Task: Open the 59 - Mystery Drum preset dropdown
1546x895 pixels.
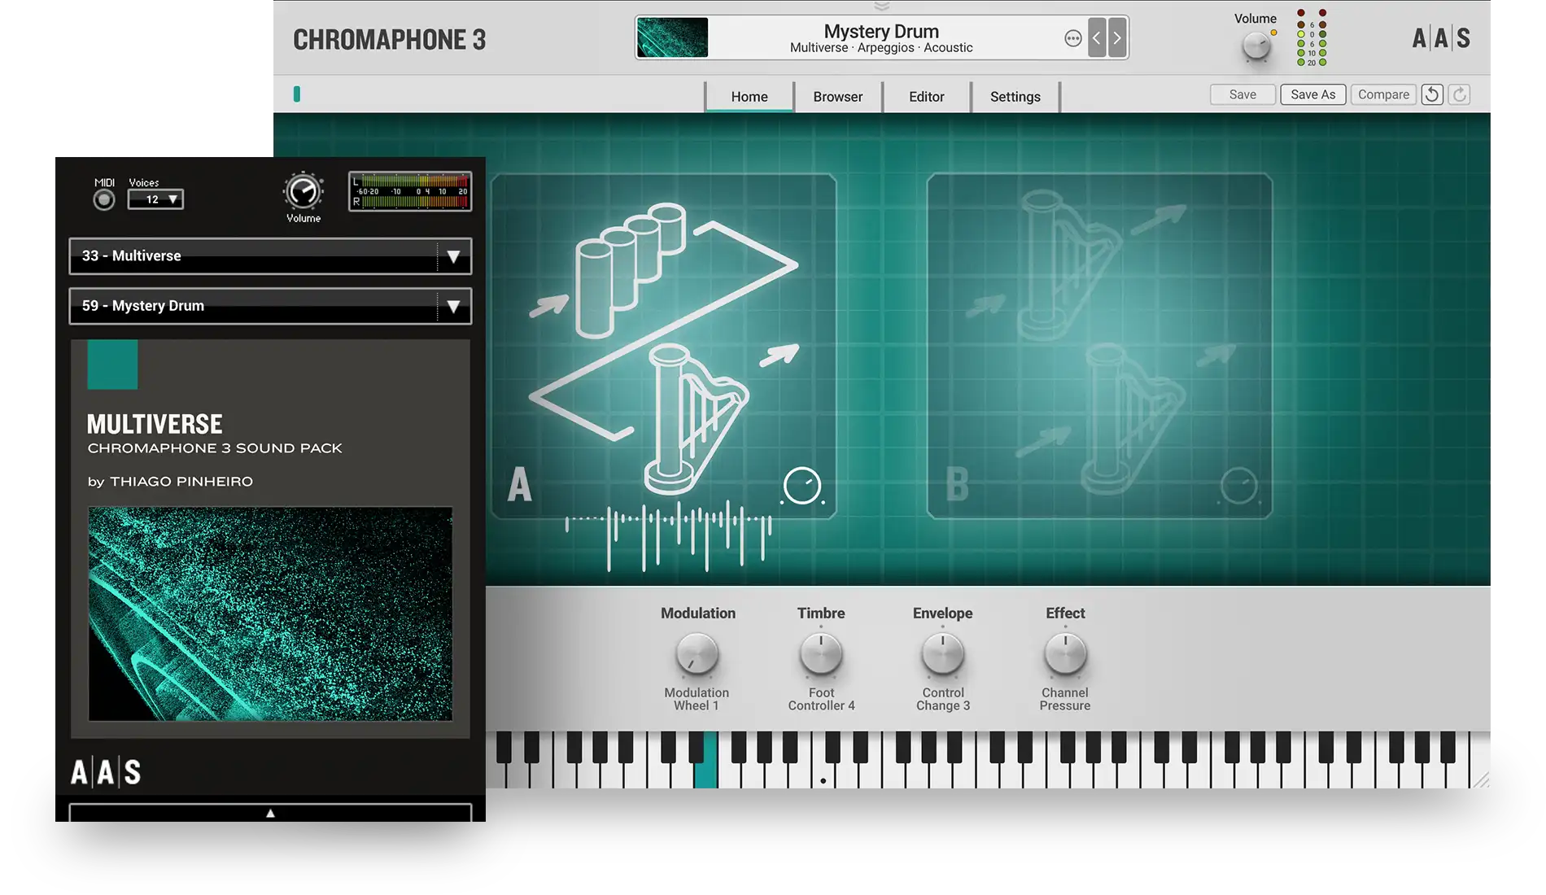Action: pos(270,306)
